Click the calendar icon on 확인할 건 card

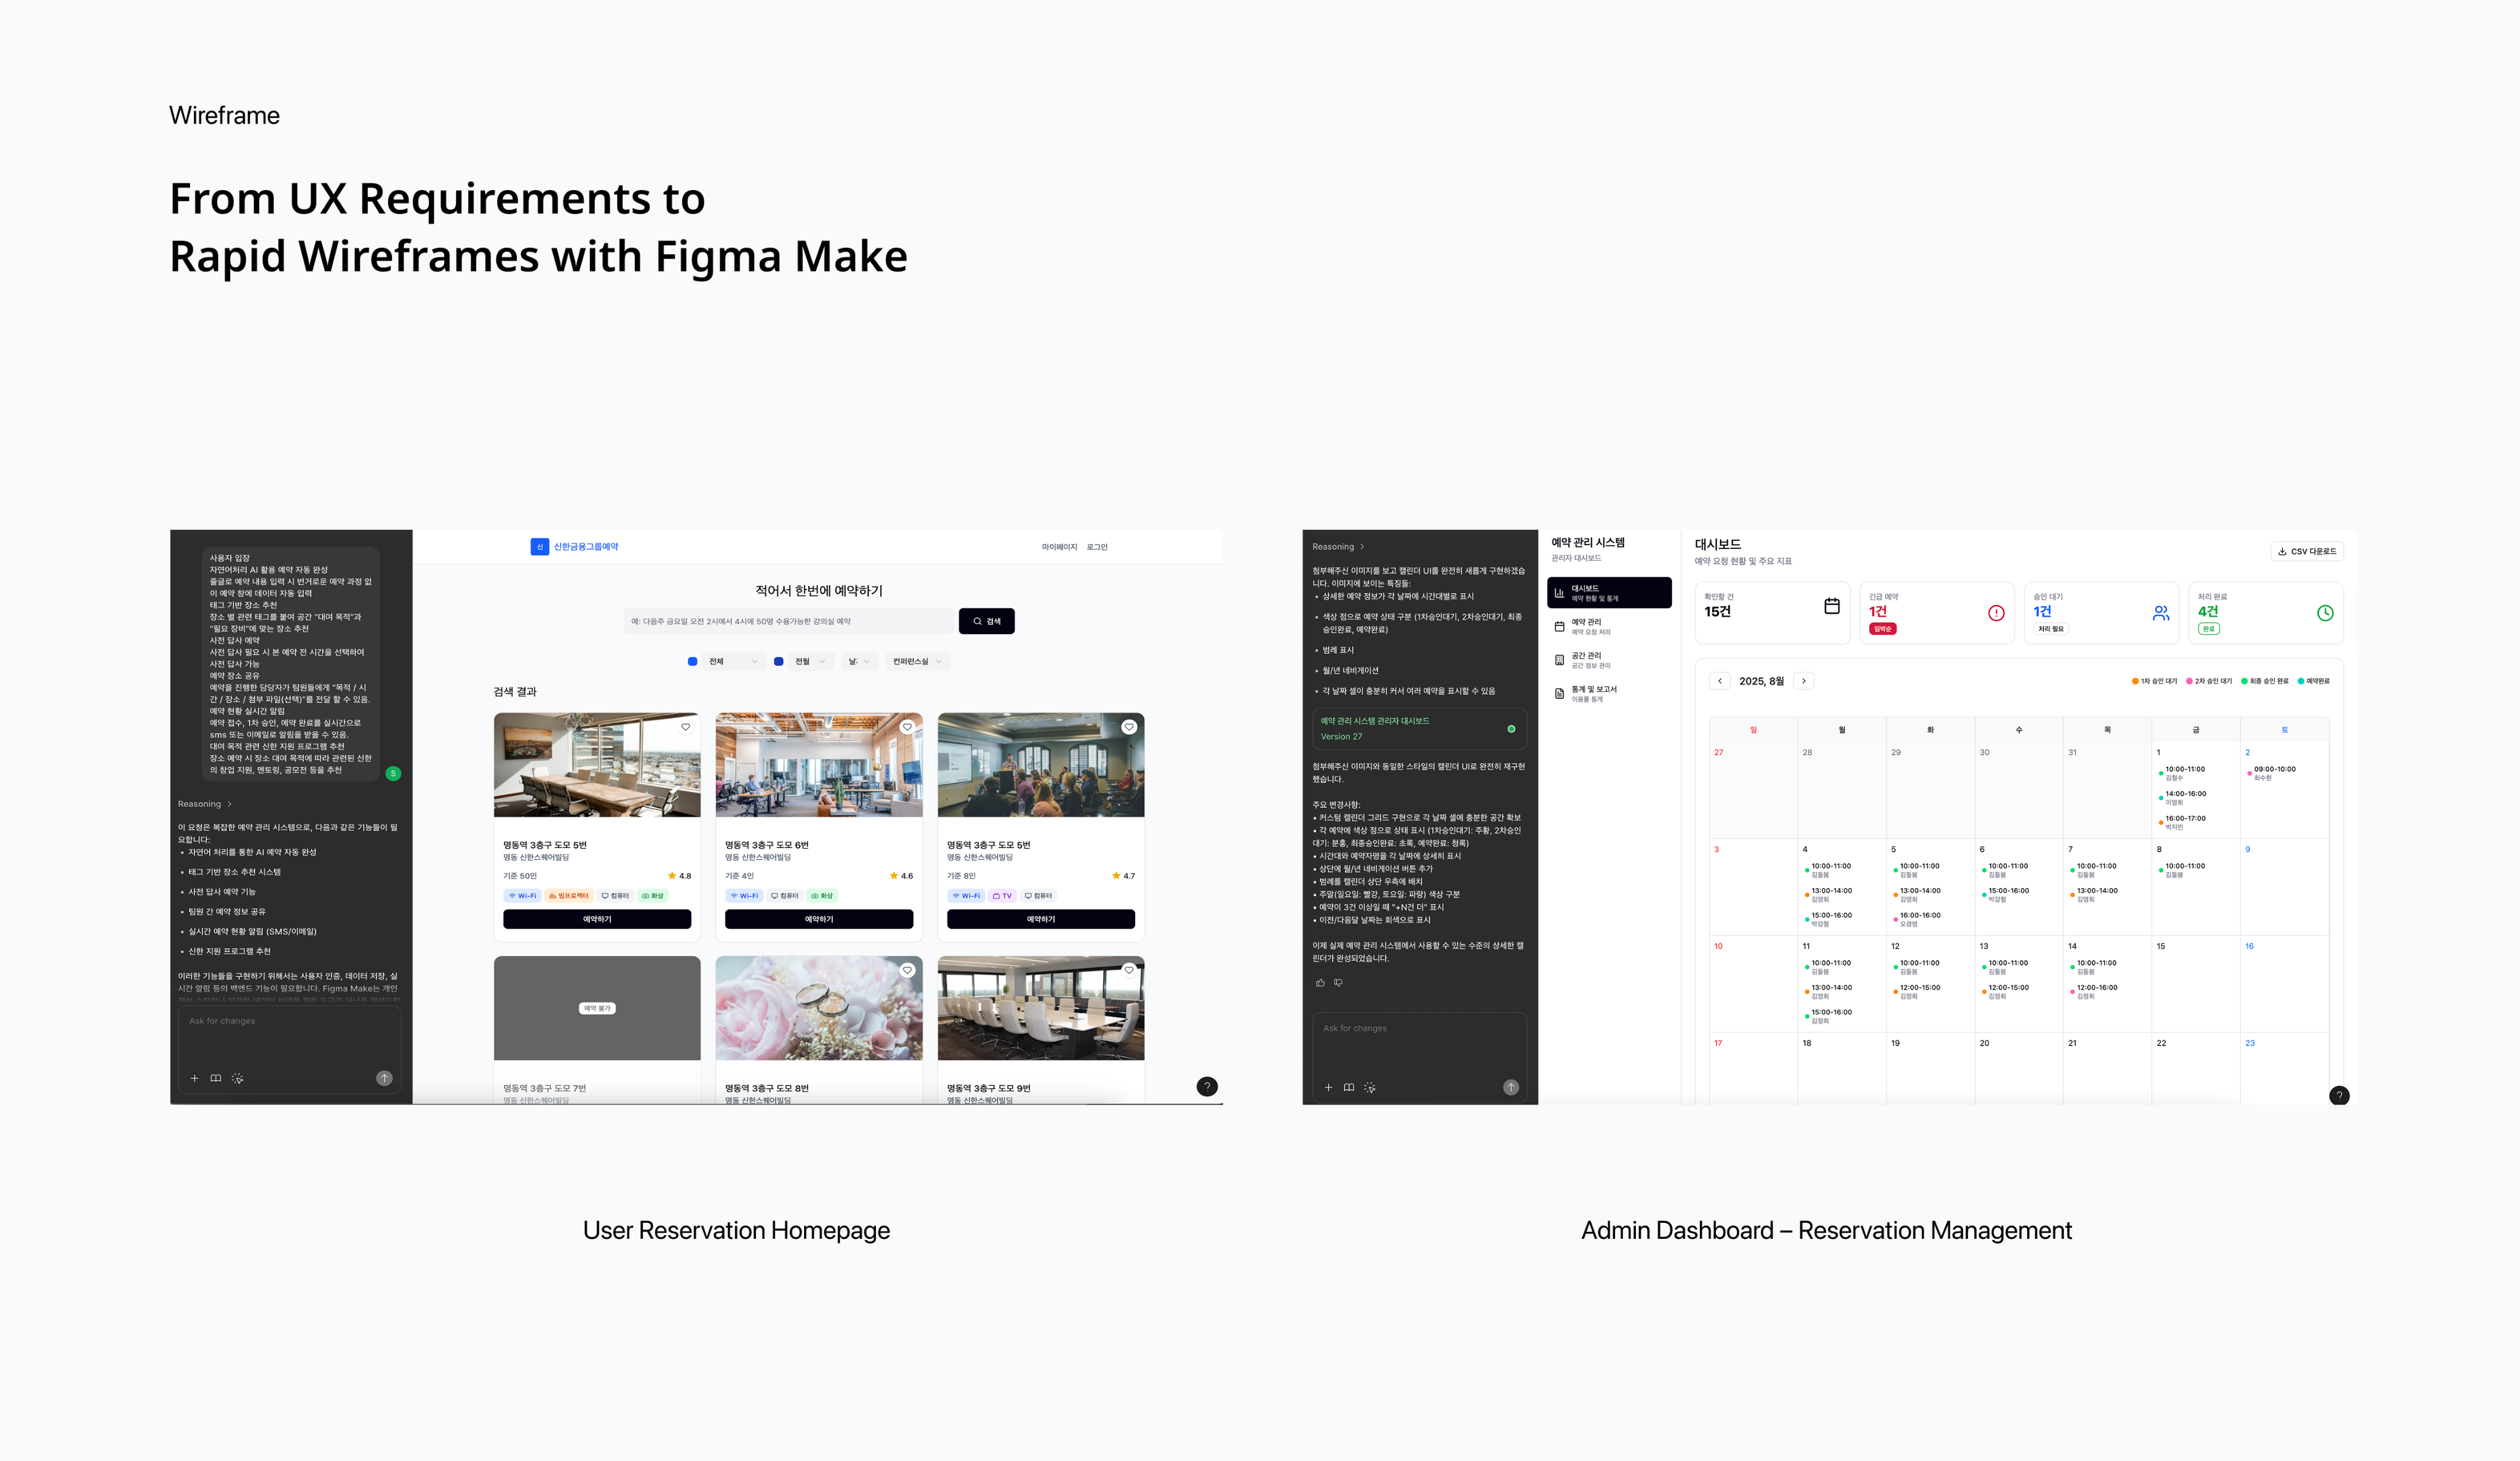1831,606
